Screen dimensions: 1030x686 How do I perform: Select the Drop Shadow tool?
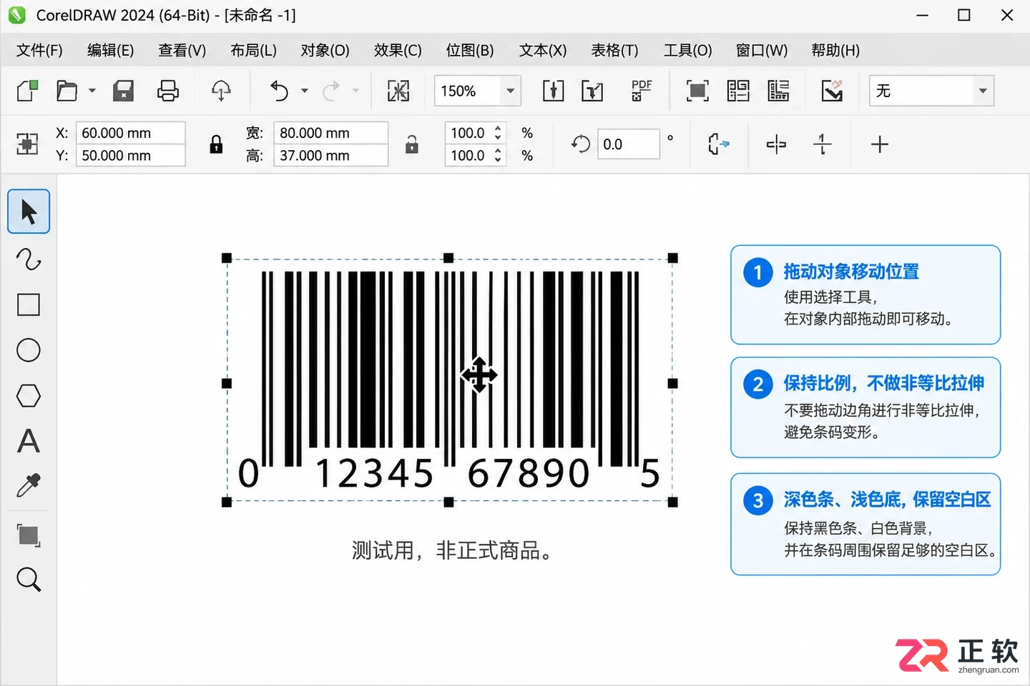29,535
